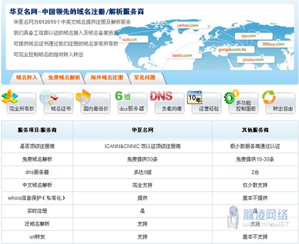Open the 域名转入 tab
This screenshot has height=244, width=299.
[26, 78]
